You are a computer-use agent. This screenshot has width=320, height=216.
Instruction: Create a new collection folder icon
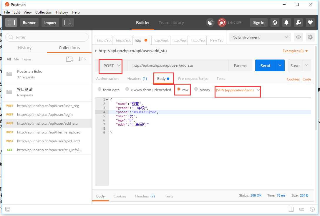tap(69, 59)
